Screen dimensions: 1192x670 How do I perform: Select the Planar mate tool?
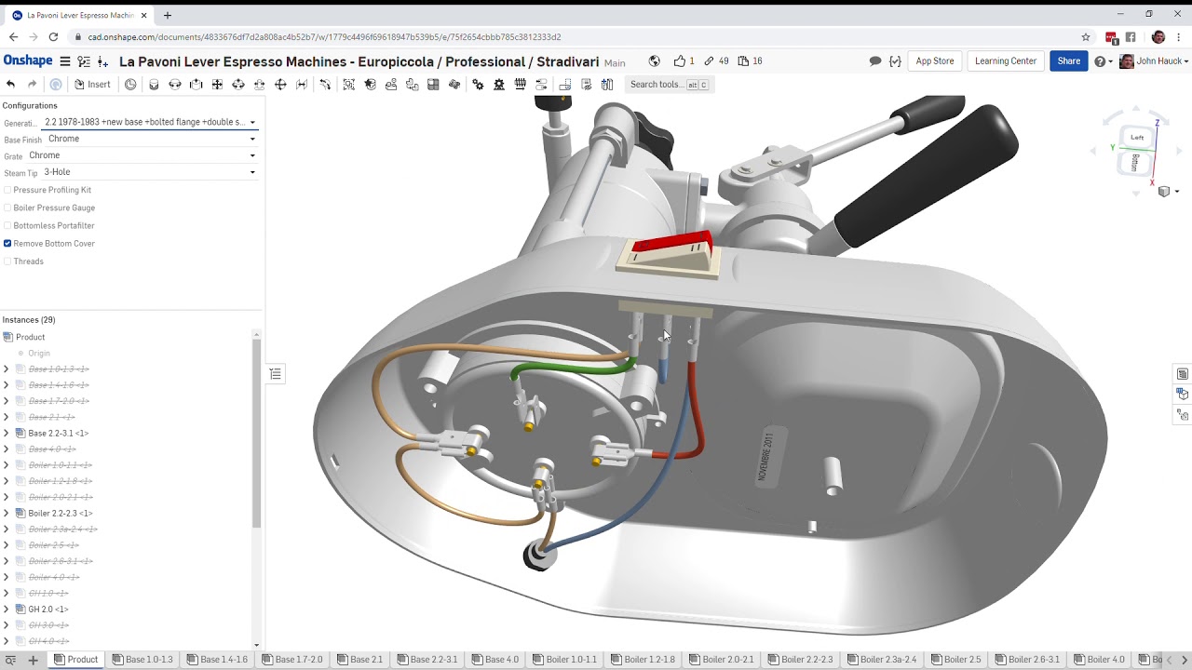point(217,85)
